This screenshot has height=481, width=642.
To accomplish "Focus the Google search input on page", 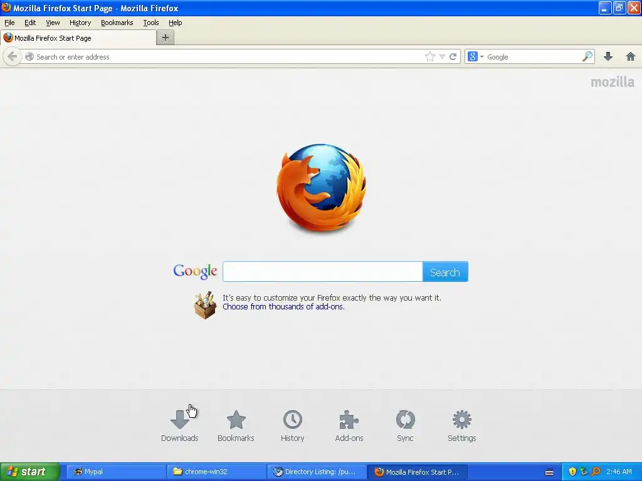I will coord(323,272).
